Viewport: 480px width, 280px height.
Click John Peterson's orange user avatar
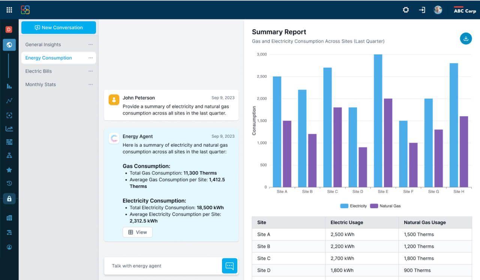click(114, 100)
